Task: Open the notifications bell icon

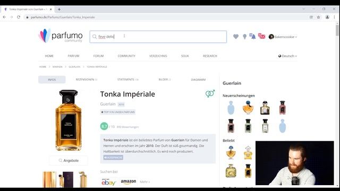Action: (252, 36)
